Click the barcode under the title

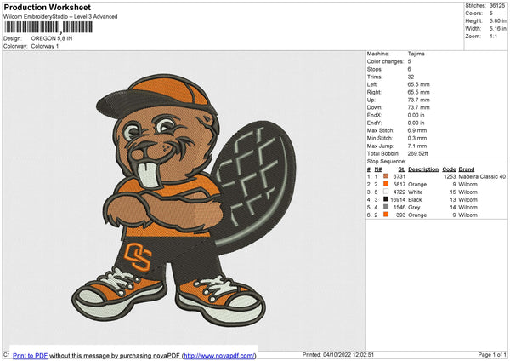click(48, 28)
